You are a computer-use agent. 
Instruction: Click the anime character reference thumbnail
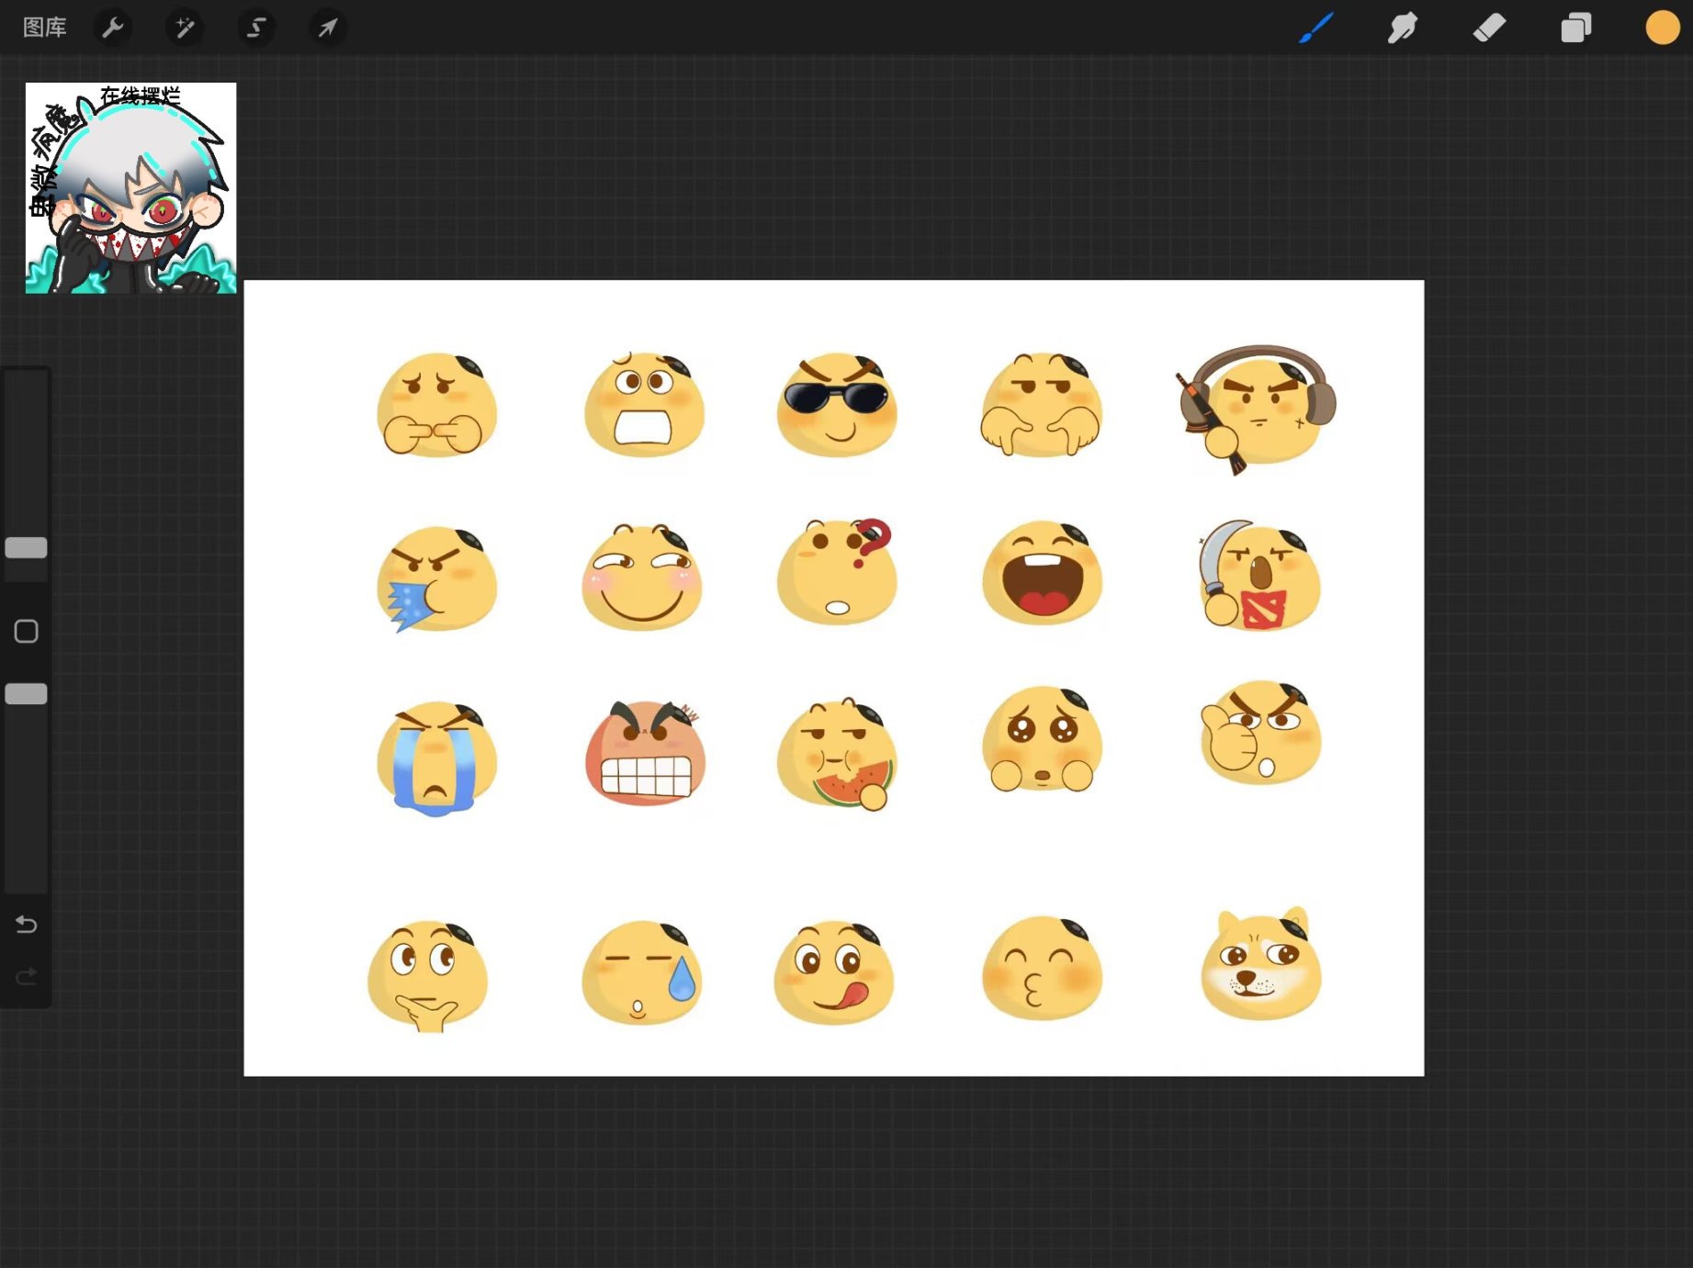pos(130,188)
